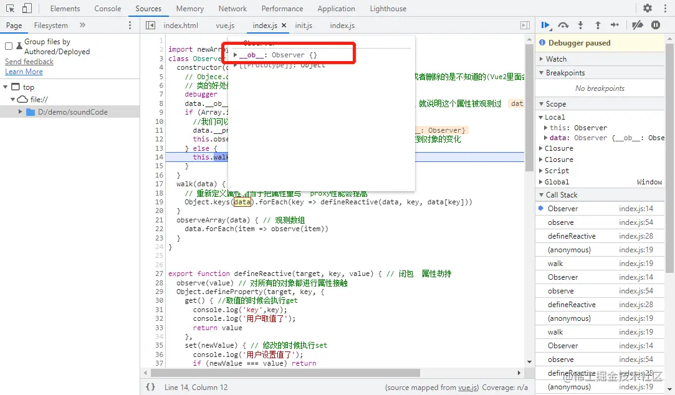Expand the Script scope
This screenshot has height=395, width=675.
point(541,171)
